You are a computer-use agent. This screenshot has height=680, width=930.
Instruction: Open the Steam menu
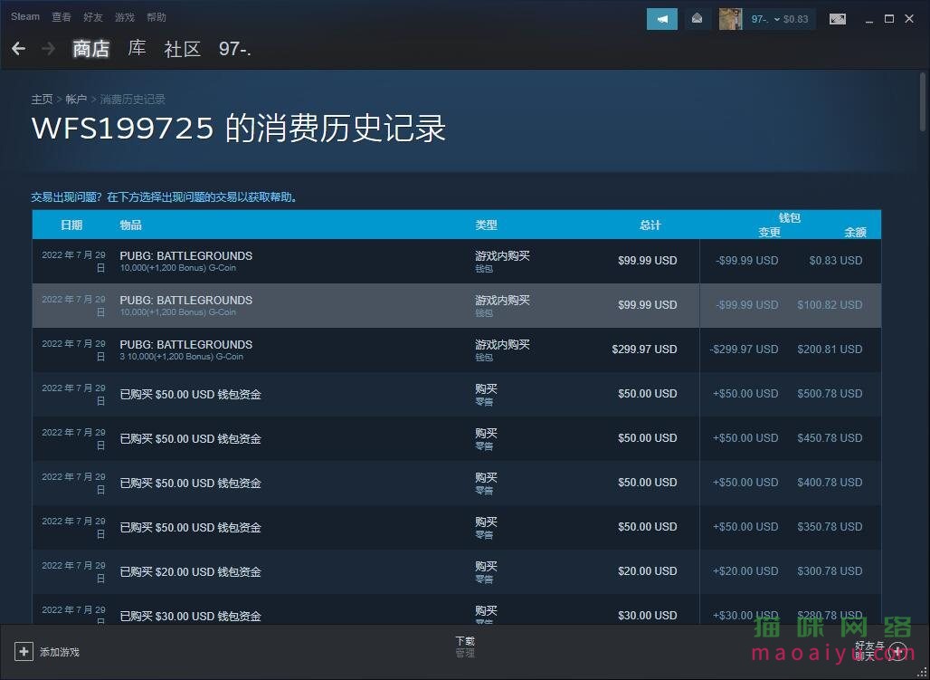pos(24,16)
